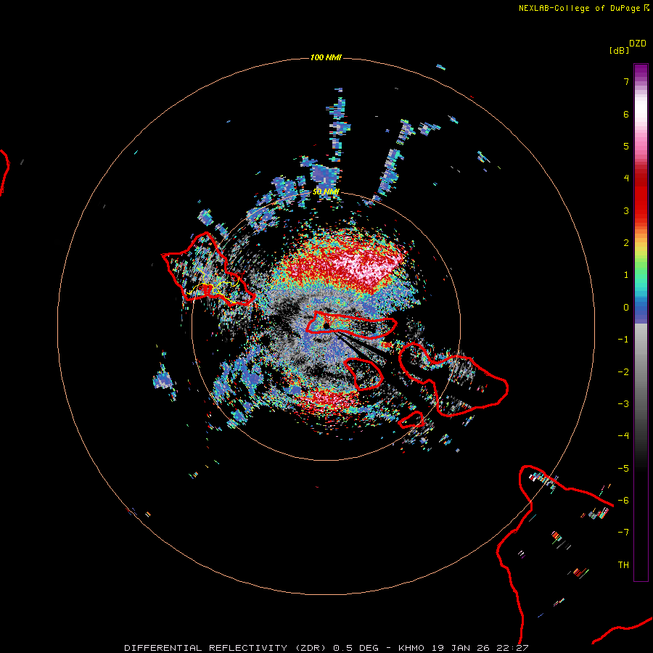The height and width of the screenshot is (653, 653).
Task: Click the '-5' value on color scale
Action: pos(623,469)
